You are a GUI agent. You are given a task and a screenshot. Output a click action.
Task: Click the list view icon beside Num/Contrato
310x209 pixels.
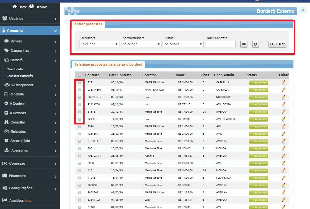[x=244, y=44]
